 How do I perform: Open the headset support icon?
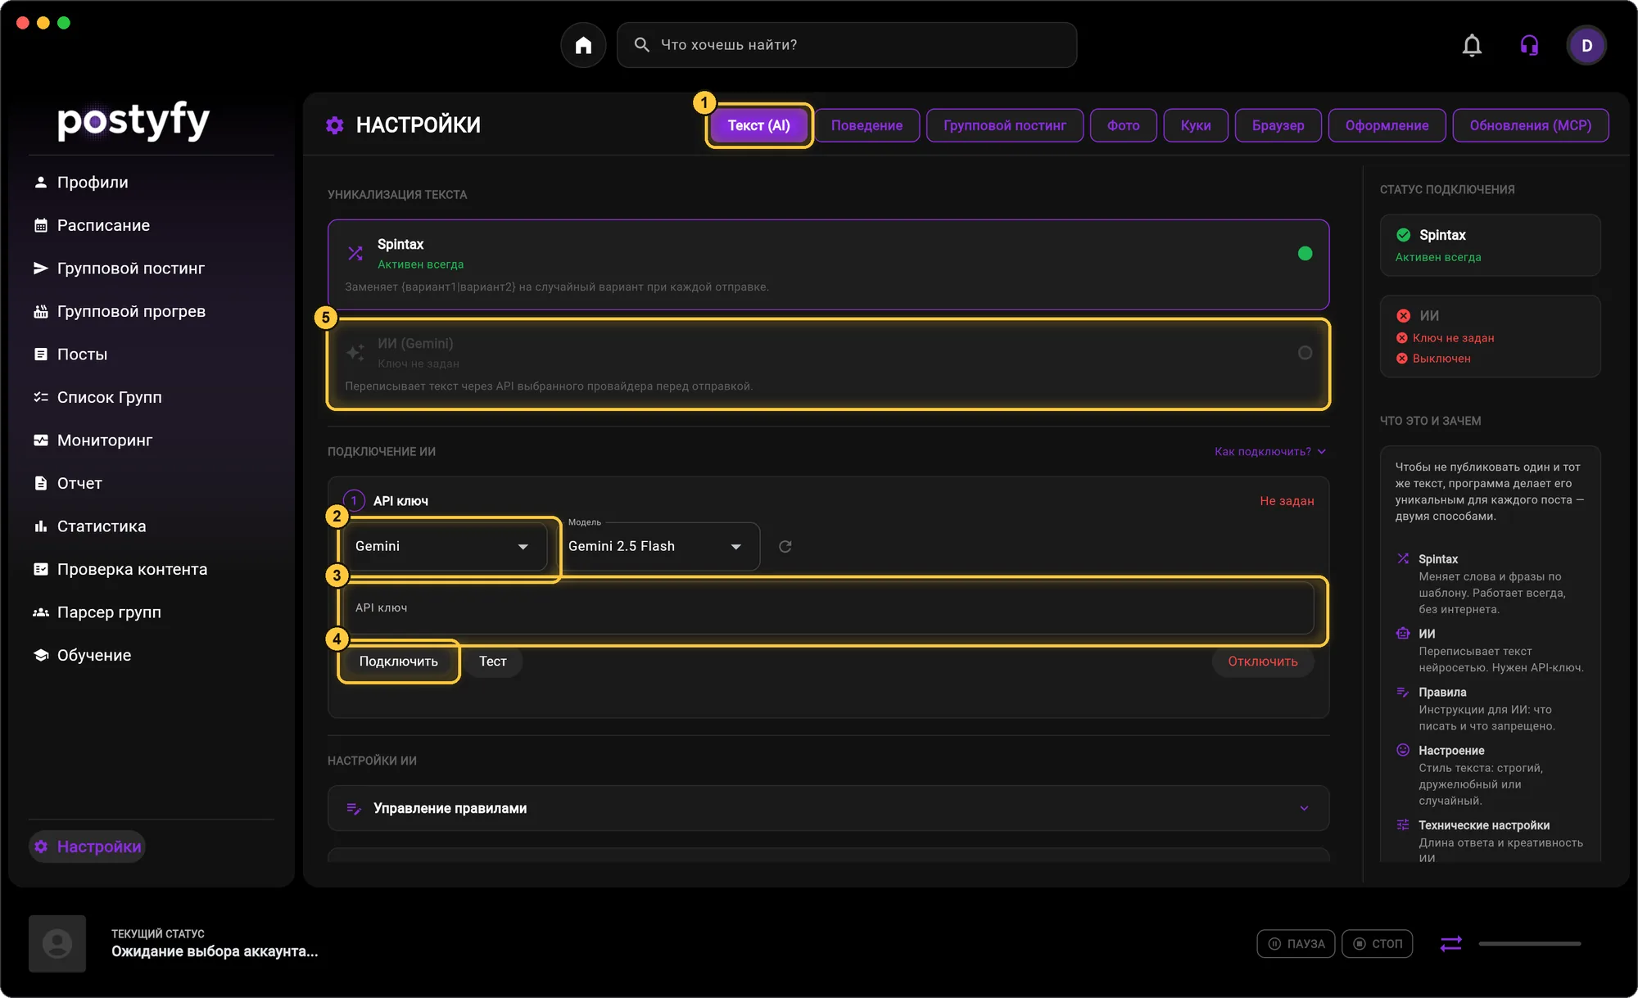pos(1529,45)
